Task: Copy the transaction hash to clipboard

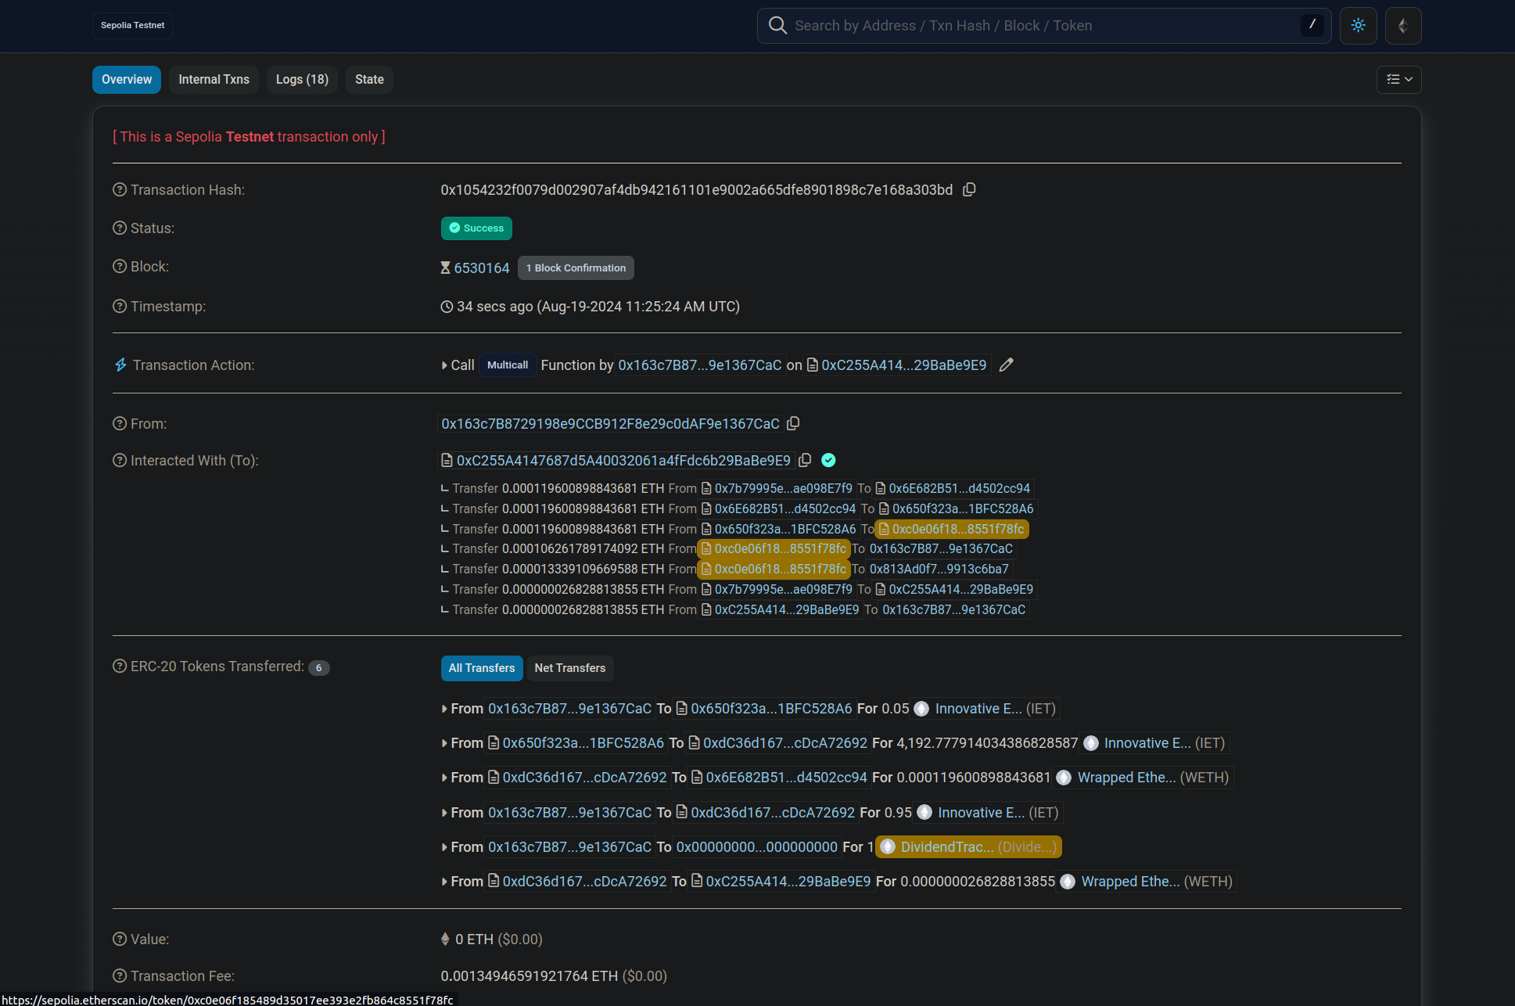Action: [x=969, y=190]
